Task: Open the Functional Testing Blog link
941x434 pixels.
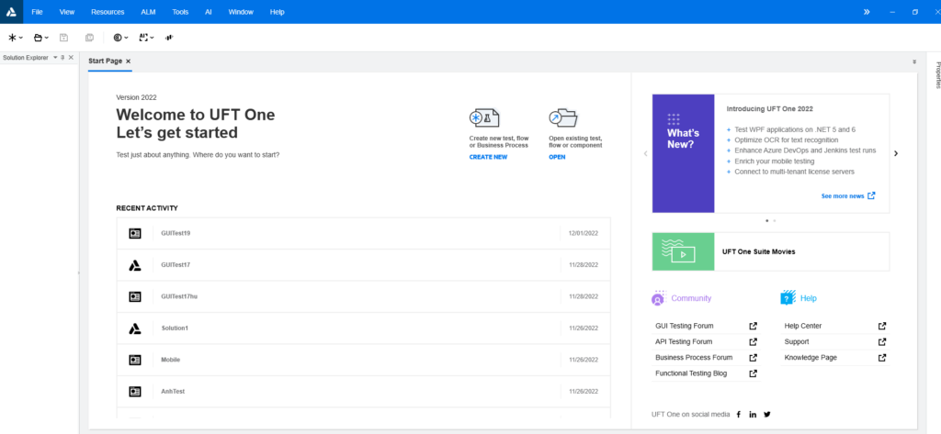Action: pos(691,373)
